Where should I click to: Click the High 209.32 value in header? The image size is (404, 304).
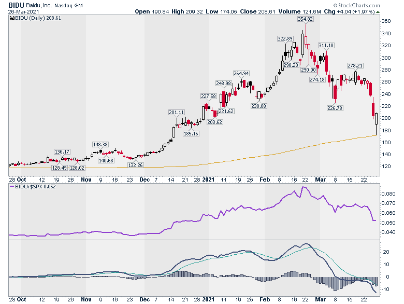pyautogui.click(x=187, y=11)
